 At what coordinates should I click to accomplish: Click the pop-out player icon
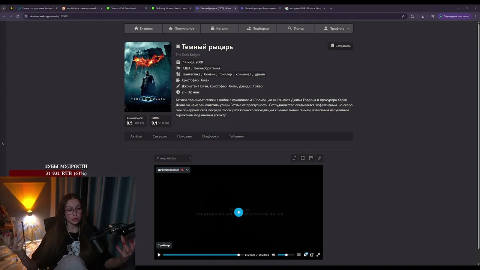312,255
